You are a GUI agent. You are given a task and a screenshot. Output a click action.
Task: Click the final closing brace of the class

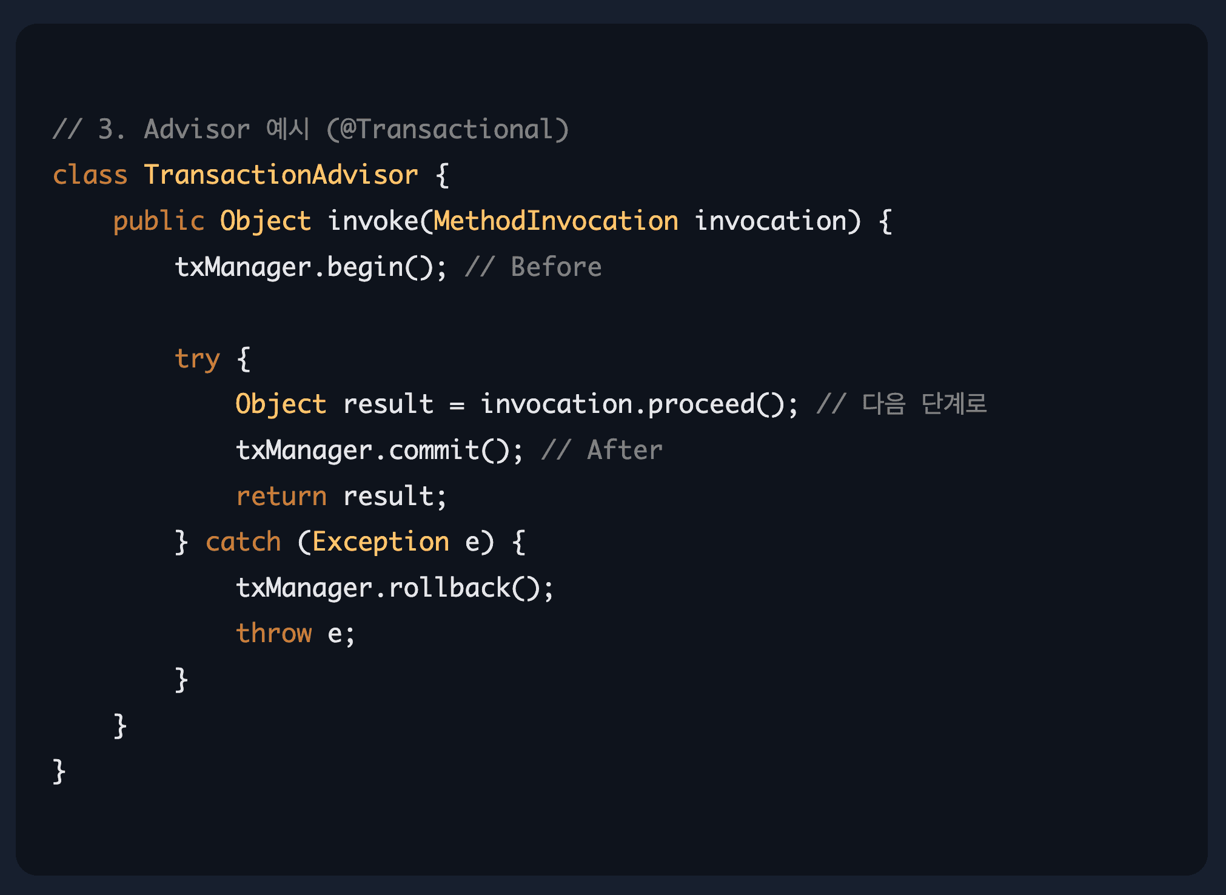coord(59,771)
